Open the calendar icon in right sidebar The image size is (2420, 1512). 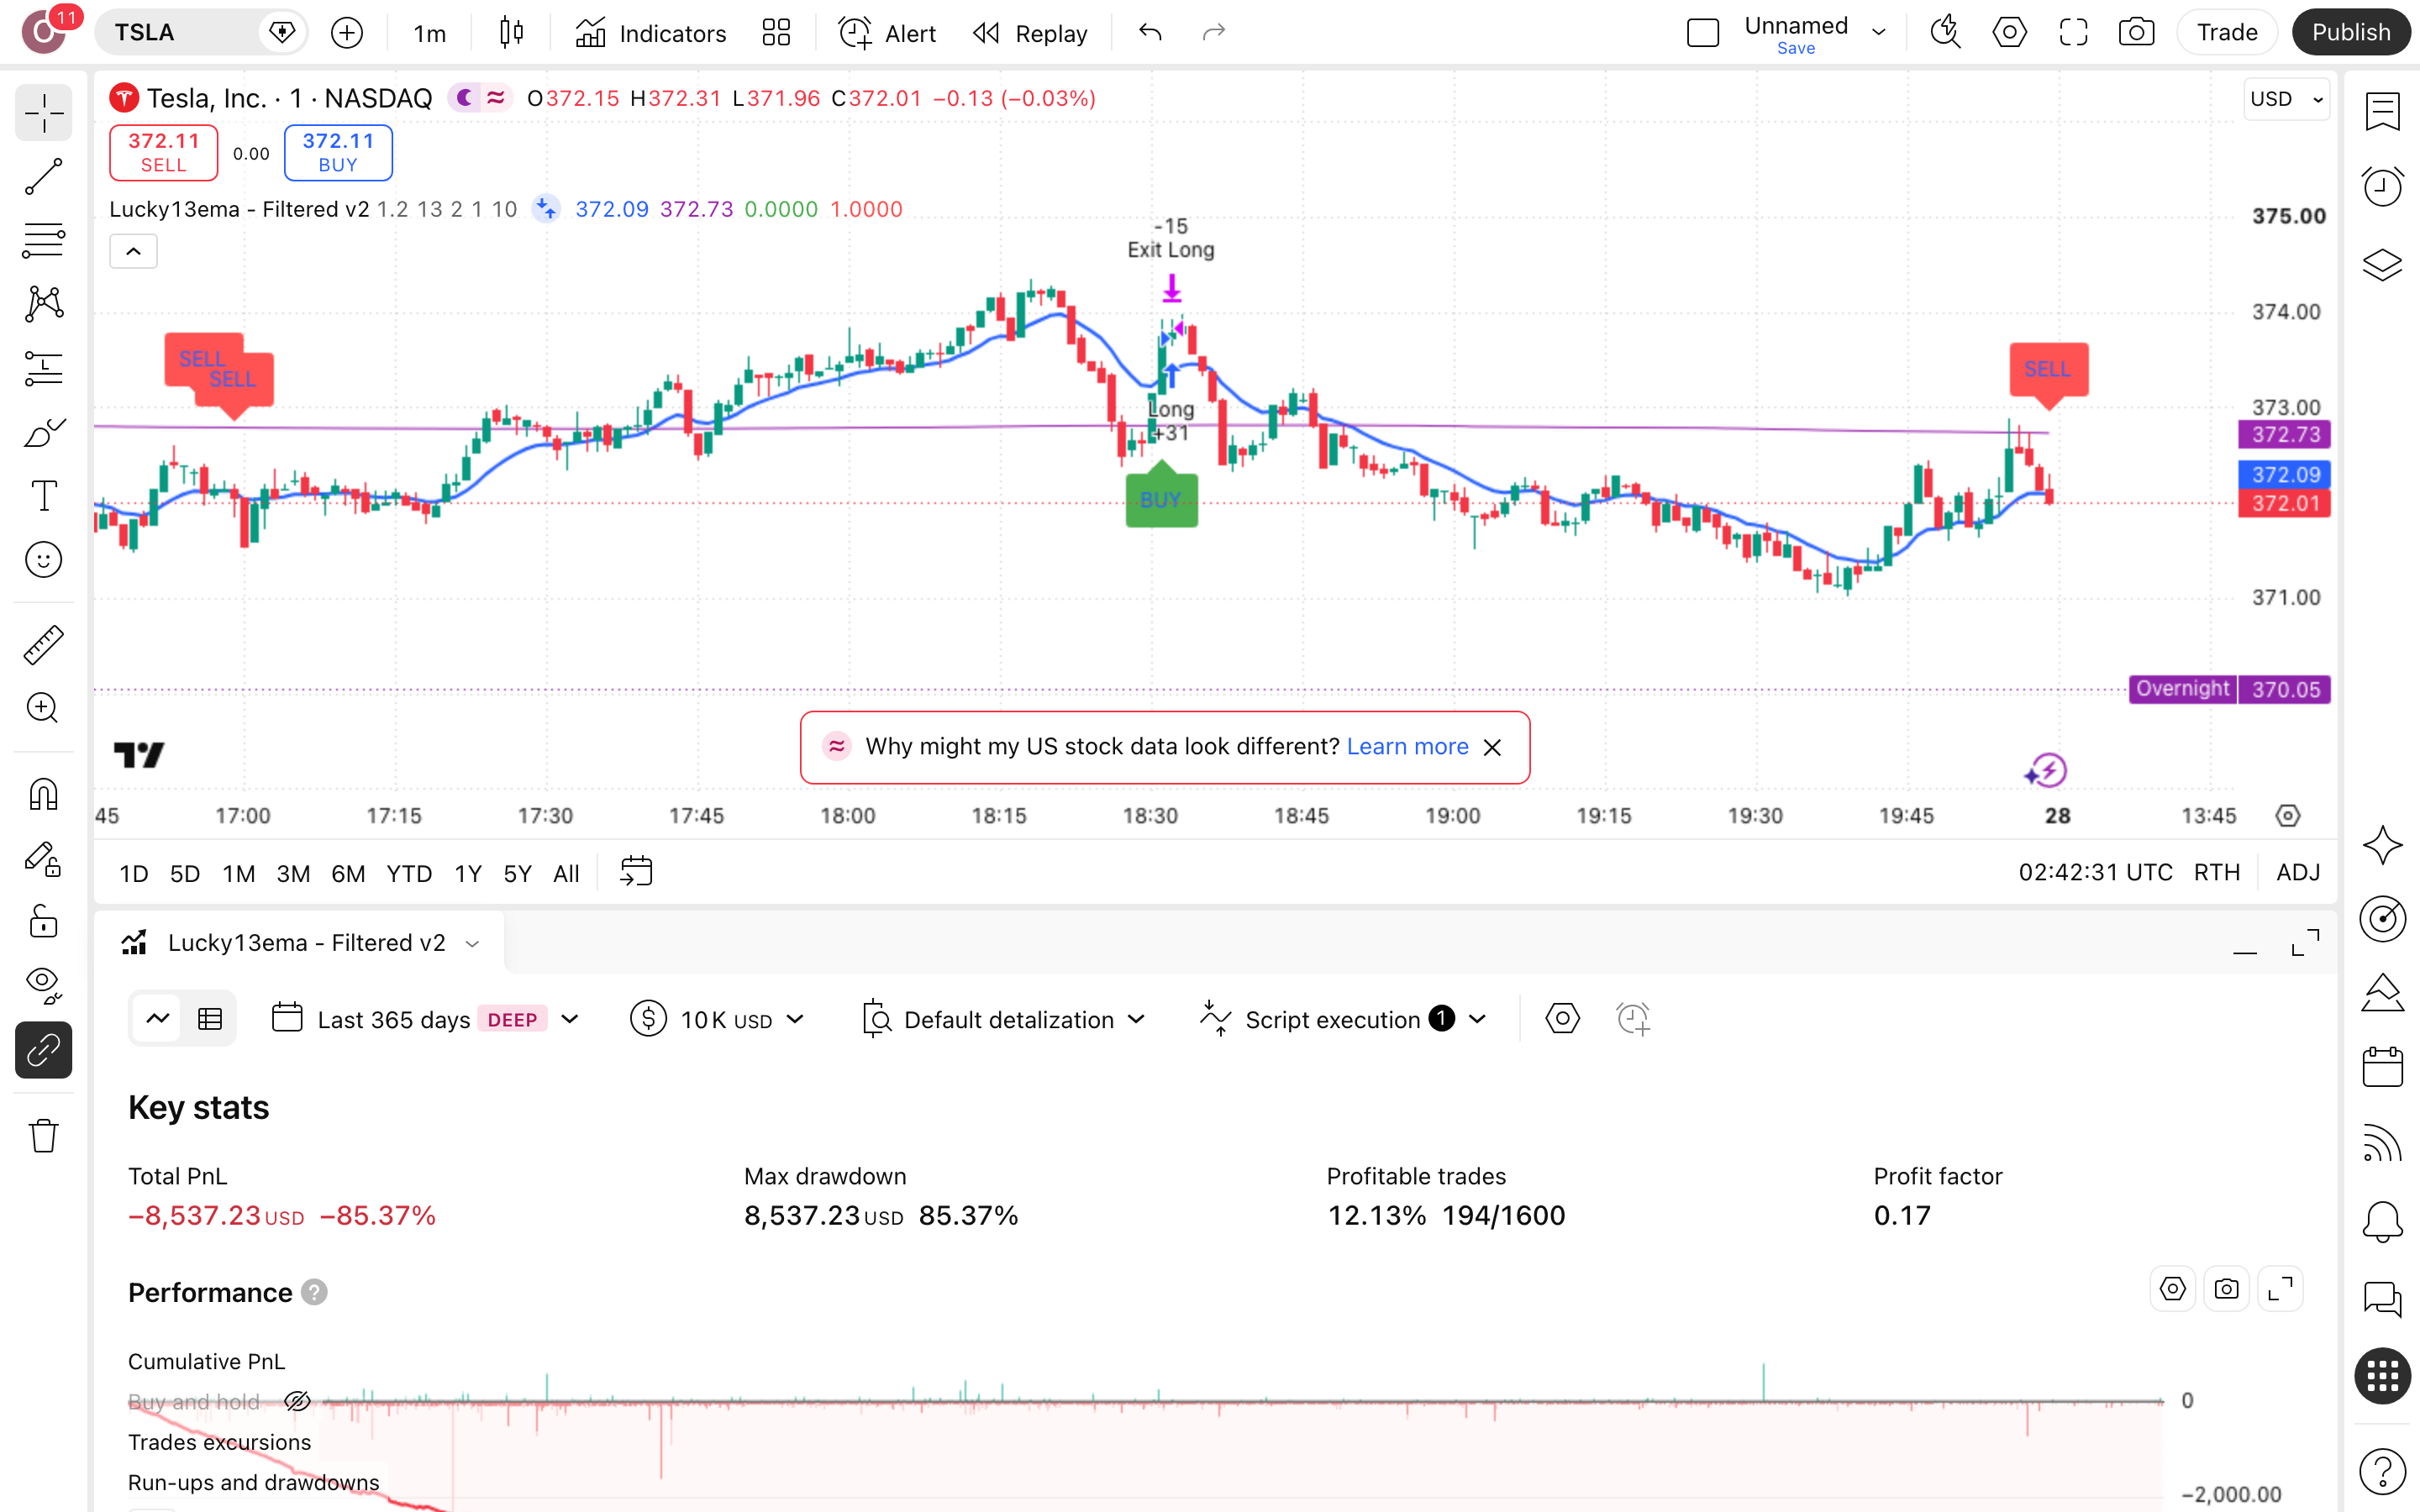click(2382, 1067)
